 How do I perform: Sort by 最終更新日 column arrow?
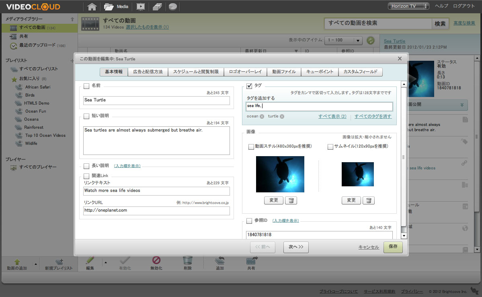coord(296,51)
